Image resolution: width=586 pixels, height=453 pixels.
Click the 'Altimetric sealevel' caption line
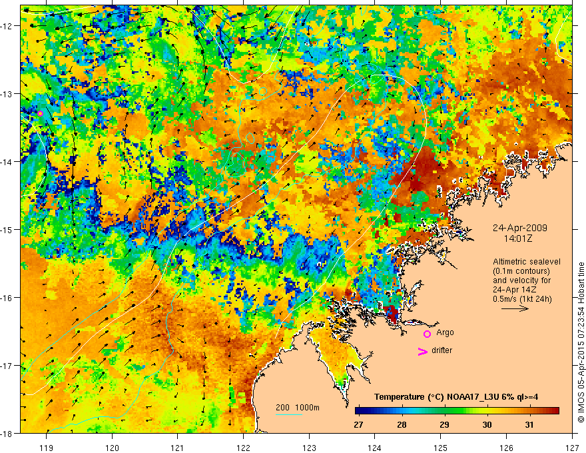coord(527,262)
